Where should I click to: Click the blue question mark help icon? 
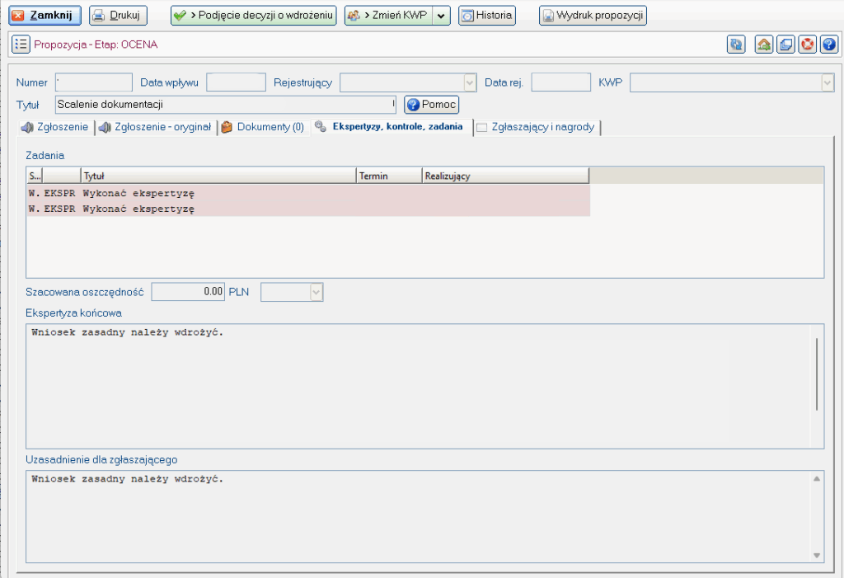tap(828, 45)
